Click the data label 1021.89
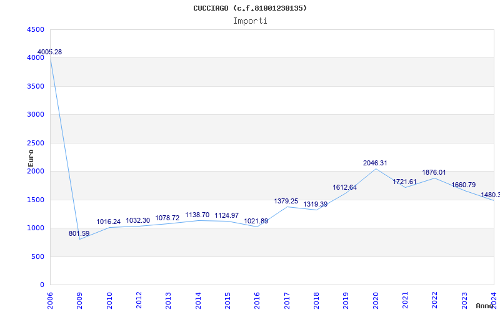 pyautogui.click(x=256, y=221)
